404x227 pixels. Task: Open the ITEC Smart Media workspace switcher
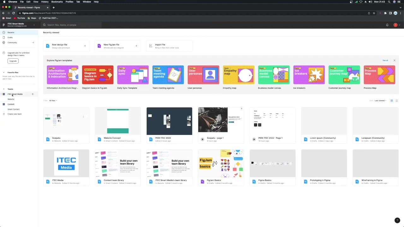(x=19, y=25)
